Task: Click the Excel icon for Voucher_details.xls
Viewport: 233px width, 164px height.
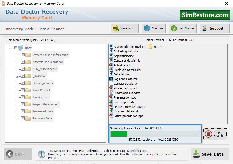Action: click(x=111, y=111)
